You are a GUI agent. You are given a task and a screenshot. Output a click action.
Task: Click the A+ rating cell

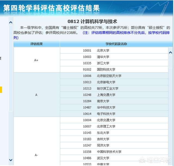click(x=36, y=60)
